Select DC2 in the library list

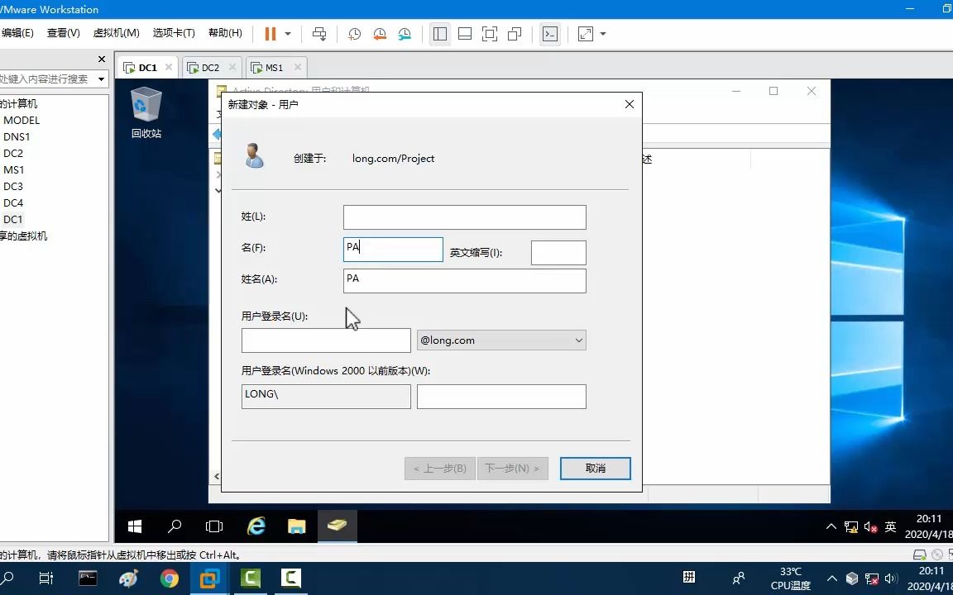click(x=13, y=153)
